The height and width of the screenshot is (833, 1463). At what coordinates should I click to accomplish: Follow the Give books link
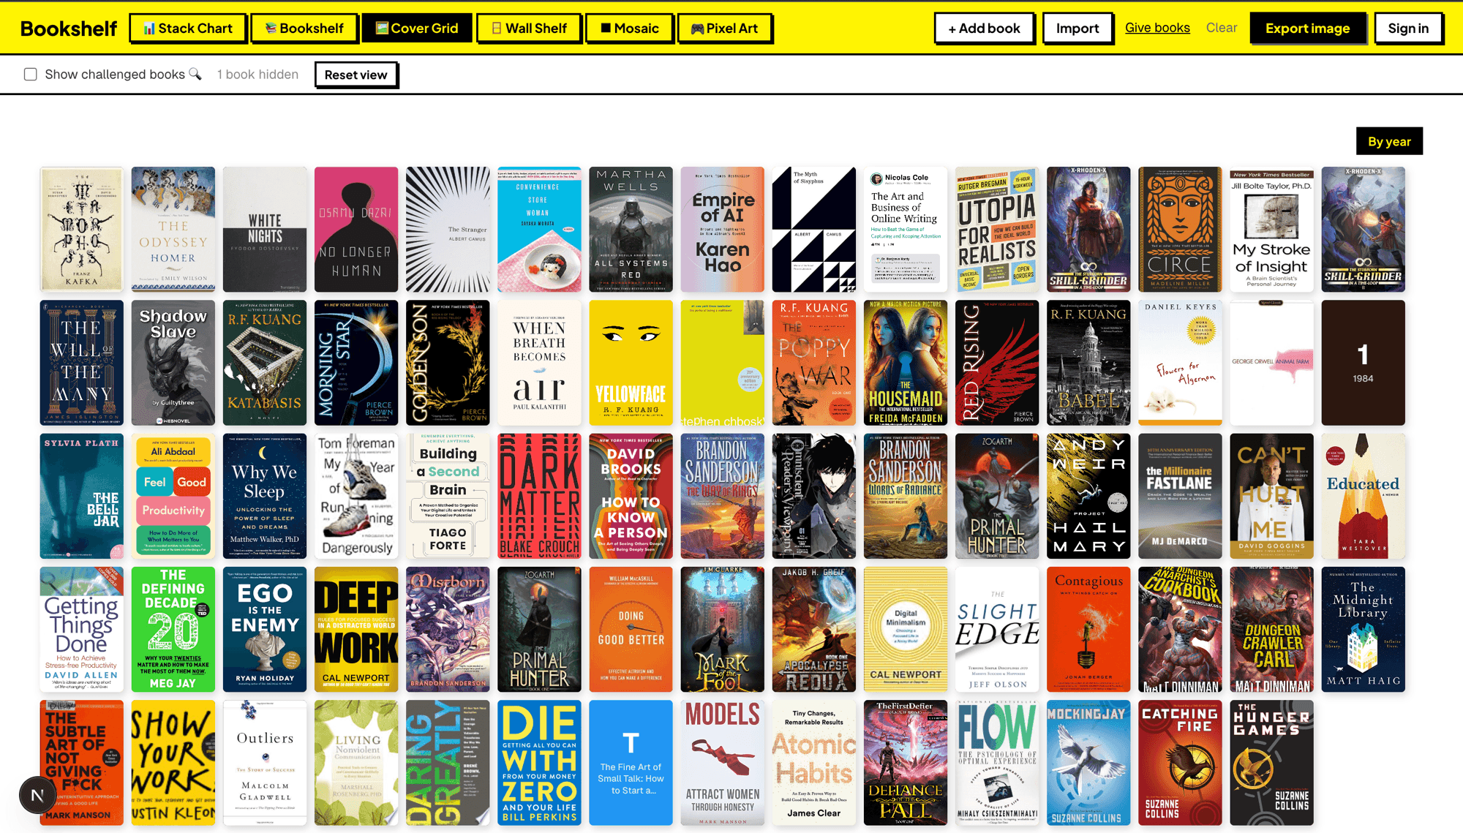coord(1157,28)
